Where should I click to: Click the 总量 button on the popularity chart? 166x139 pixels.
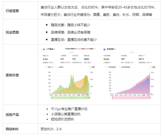[92, 67]
